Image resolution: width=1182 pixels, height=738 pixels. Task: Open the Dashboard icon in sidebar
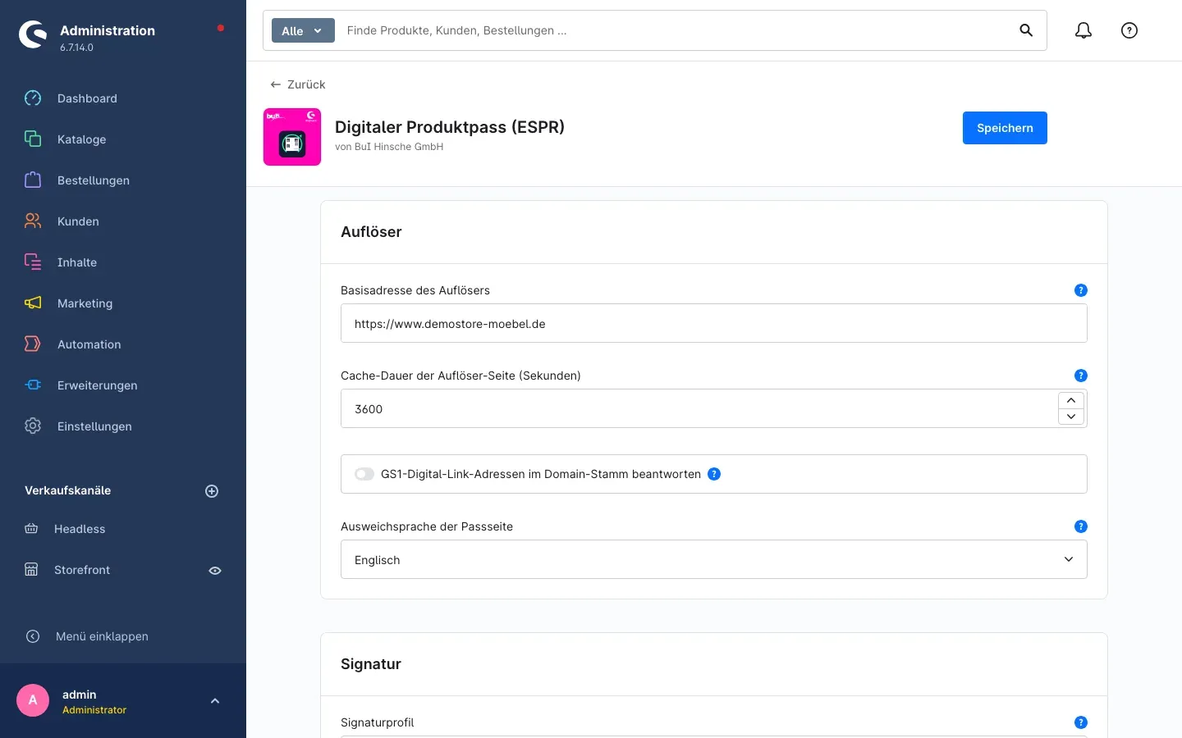point(33,98)
